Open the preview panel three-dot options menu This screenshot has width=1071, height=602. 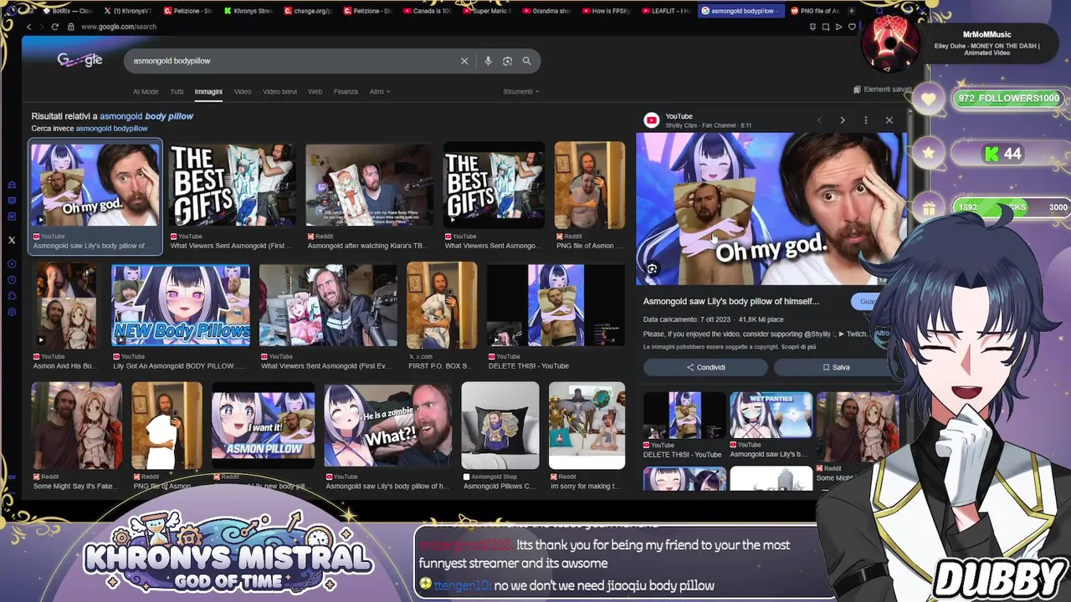tap(866, 120)
